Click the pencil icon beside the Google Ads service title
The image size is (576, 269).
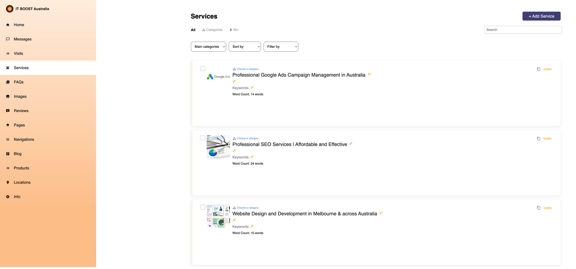(x=369, y=74)
